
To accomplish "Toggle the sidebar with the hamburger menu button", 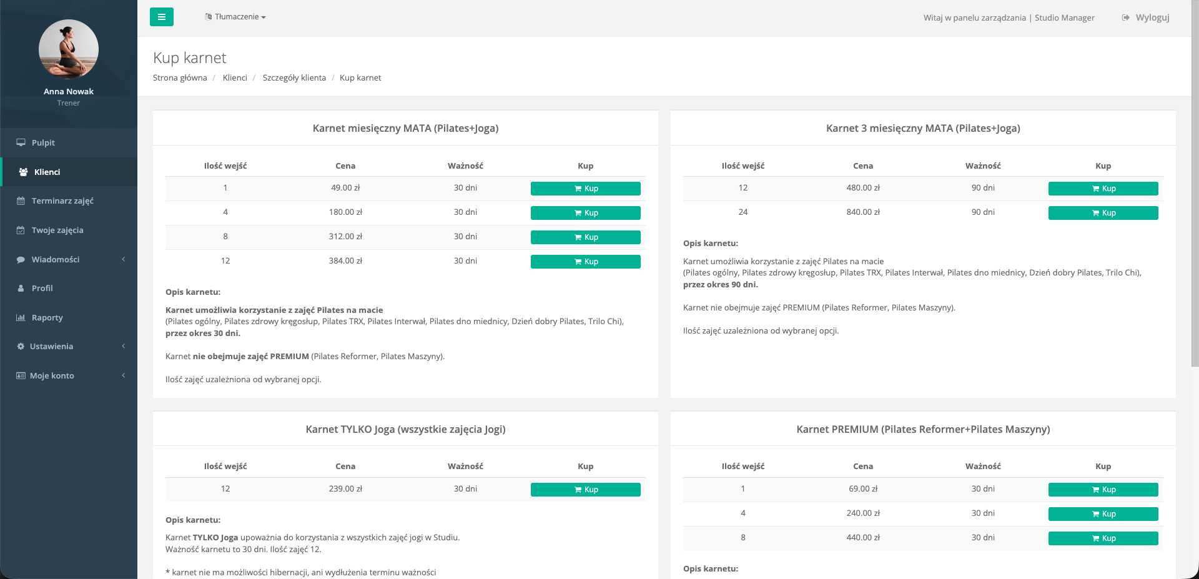I will pos(161,17).
